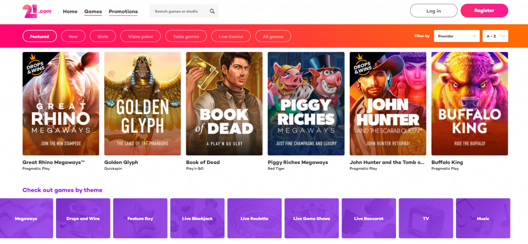
Task: Click the search magnifier icon
Action: (x=212, y=11)
